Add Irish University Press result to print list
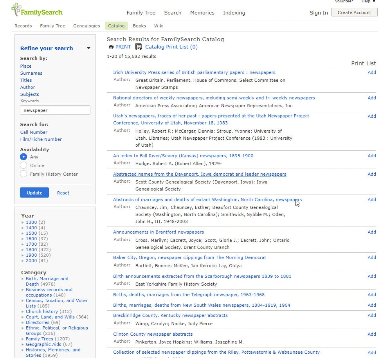Screen dimensions: 391x358 click(371, 72)
